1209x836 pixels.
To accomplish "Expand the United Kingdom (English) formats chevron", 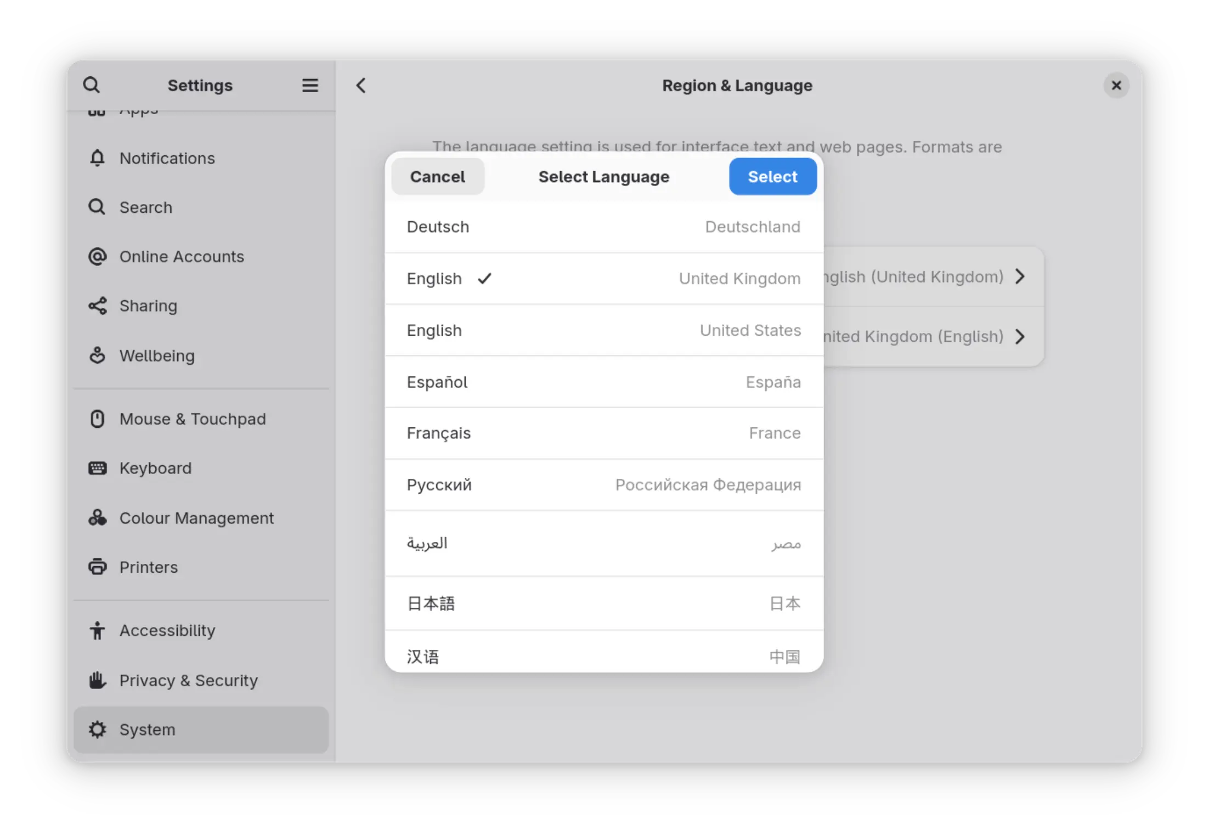I will click(x=1019, y=336).
